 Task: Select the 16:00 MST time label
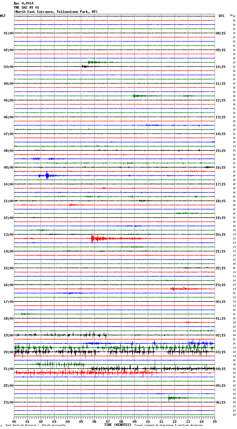tap(8, 285)
